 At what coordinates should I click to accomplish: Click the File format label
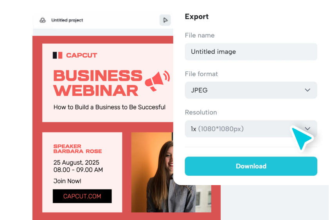201,74
